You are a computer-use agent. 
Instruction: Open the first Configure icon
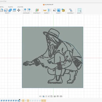click(x=24, y=10)
